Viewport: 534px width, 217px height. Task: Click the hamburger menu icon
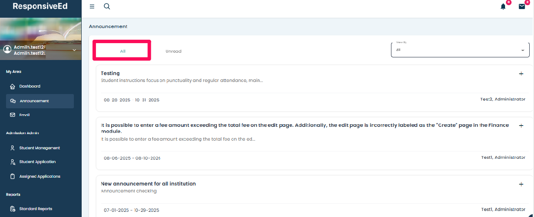click(x=92, y=6)
